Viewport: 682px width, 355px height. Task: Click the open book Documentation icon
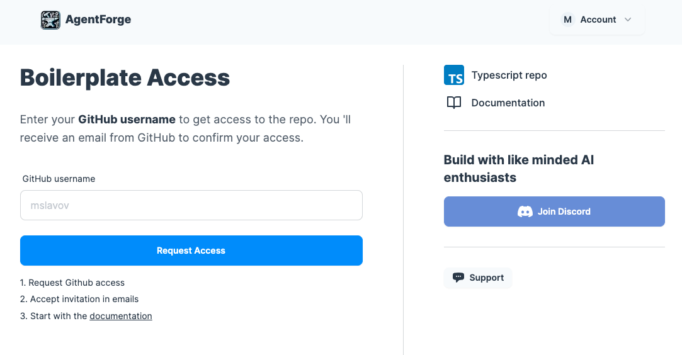coord(453,103)
